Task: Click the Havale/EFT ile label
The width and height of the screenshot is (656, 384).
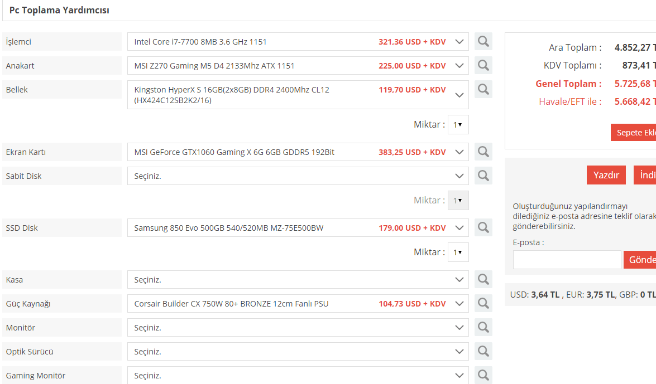Action: (570, 101)
